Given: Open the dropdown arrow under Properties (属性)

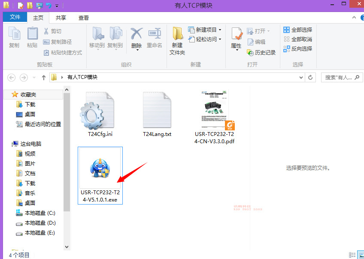Looking at the screenshot, I should click(237, 50).
